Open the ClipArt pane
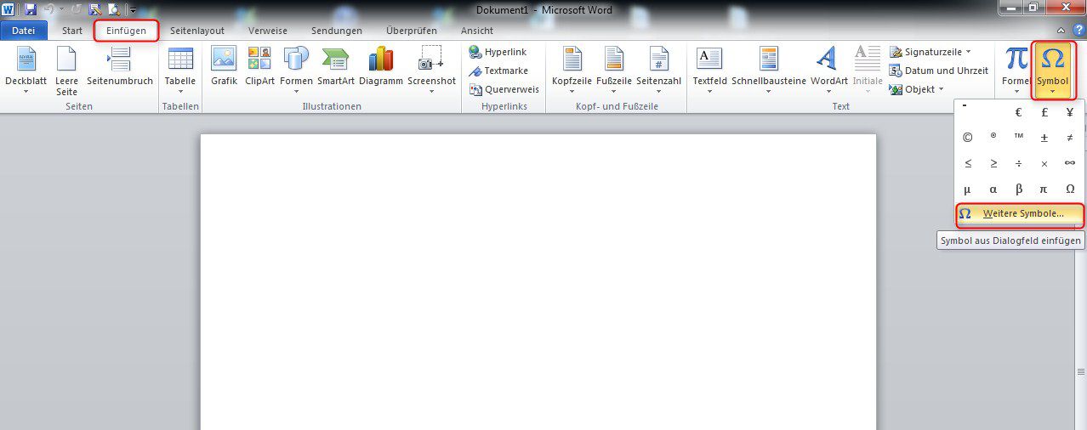Image resolution: width=1087 pixels, height=430 pixels. [259, 66]
